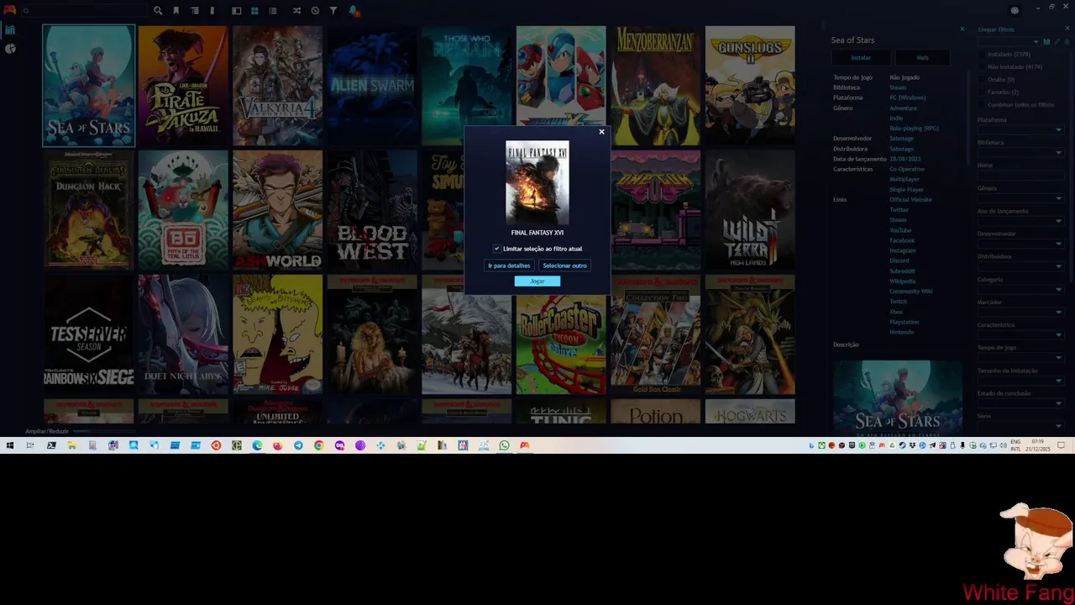Switch to grid view icon
This screenshot has height=605, width=1075.
click(254, 11)
